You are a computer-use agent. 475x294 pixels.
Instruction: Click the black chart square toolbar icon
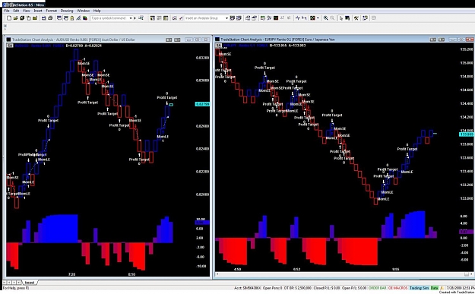pyautogui.click(x=276, y=18)
